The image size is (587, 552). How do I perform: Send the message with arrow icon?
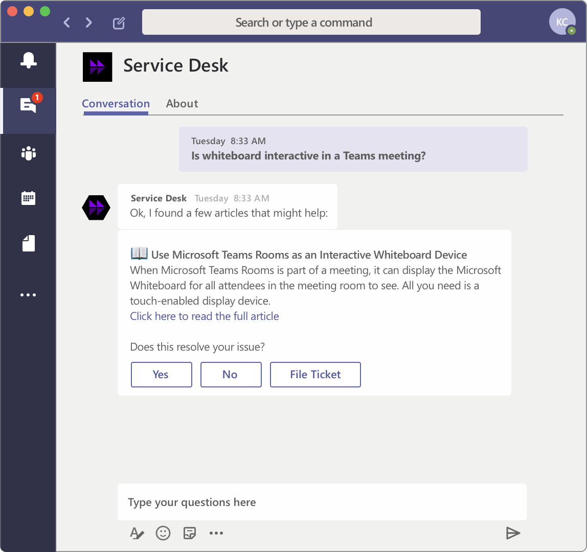[x=512, y=534]
